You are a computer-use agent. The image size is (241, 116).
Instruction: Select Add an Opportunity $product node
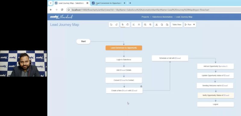tap(215, 66)
